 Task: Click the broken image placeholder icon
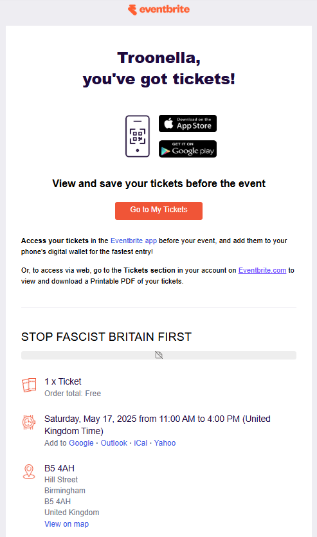pos(159,355)
